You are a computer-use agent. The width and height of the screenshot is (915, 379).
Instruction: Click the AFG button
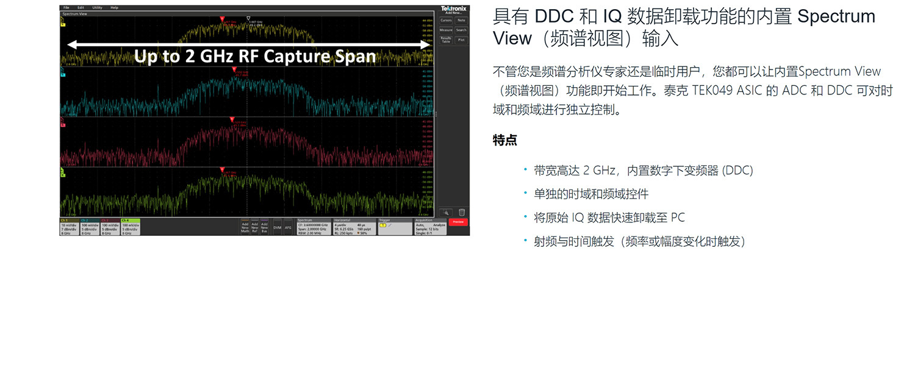288,227
